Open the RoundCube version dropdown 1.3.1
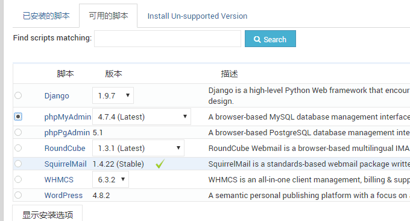The width and height of the screenshot is (410, 221). click(138, 148)
